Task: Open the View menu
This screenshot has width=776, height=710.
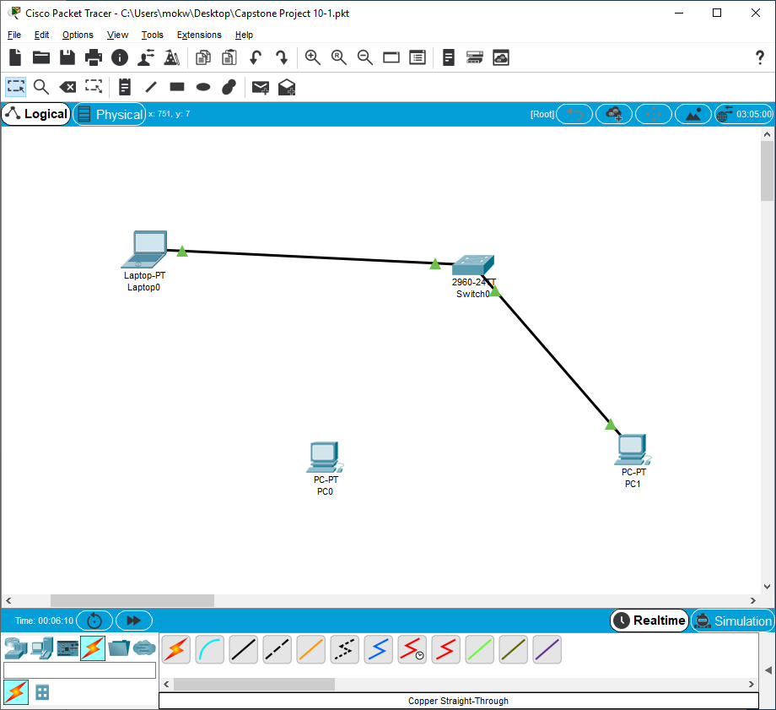Action: [117, 35]
